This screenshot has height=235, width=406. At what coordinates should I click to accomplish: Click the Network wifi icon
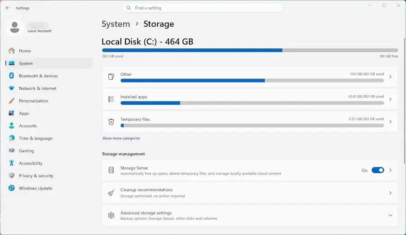coord(11,88)
